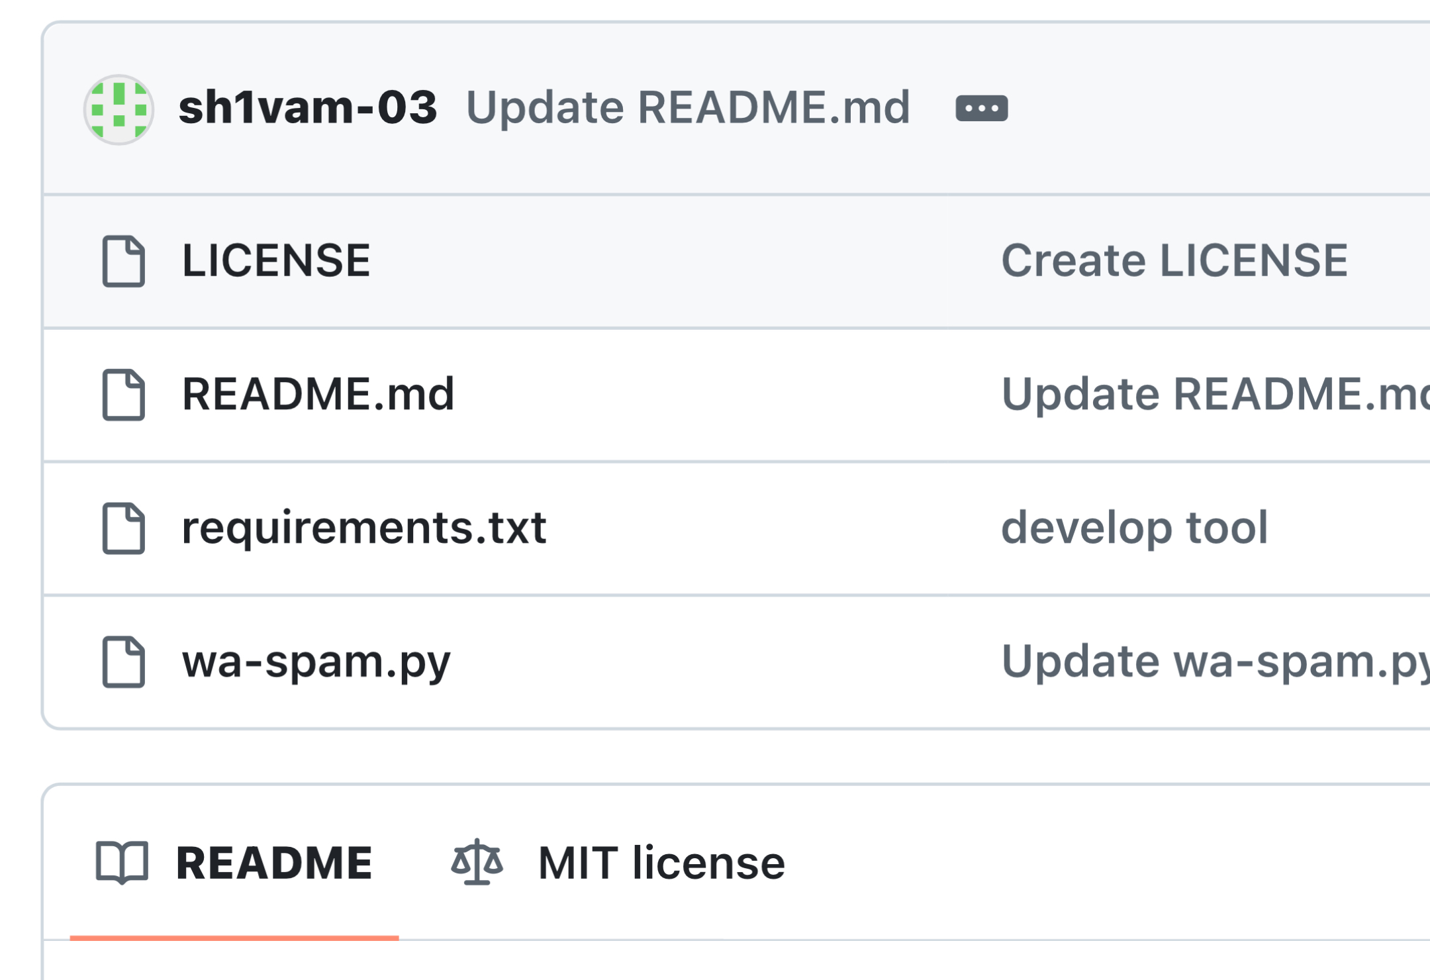Expand commit details with the ellipsis button
1430x980 pixels.
click(x=981, y=109)
